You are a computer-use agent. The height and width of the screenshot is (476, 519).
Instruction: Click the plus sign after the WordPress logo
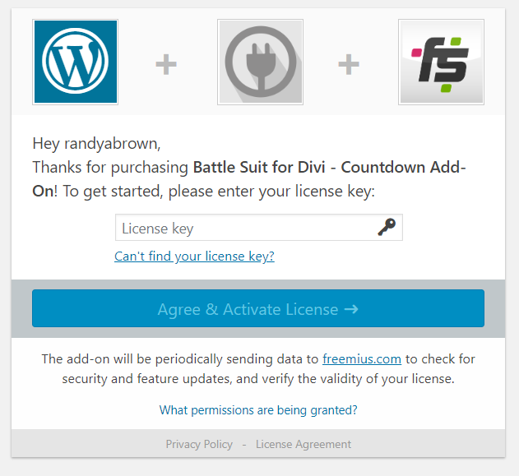166,64
